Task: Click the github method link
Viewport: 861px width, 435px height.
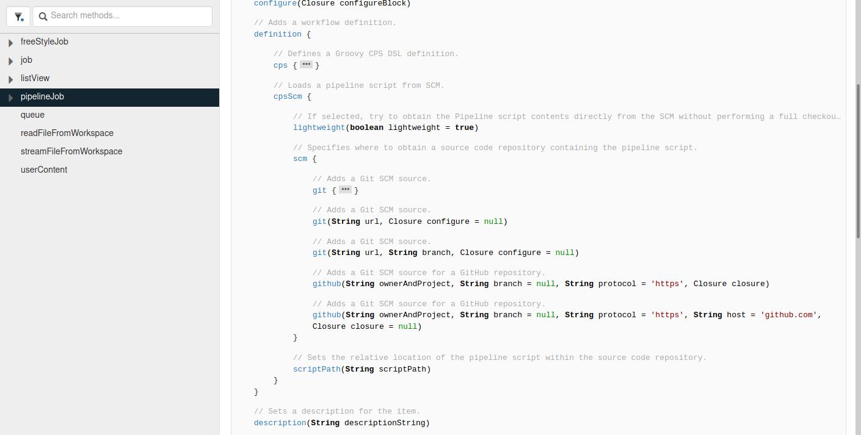Action: coord(327,284)
